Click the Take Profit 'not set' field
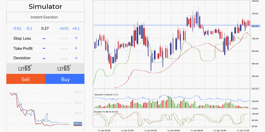This screenshot has width=265, height=132. tap(64, 49)
